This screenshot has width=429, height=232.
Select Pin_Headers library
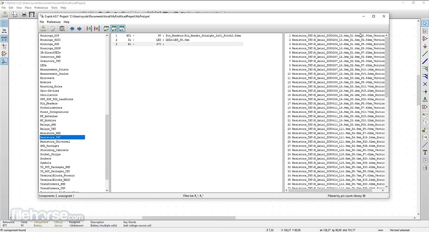[x=49, y=103]
